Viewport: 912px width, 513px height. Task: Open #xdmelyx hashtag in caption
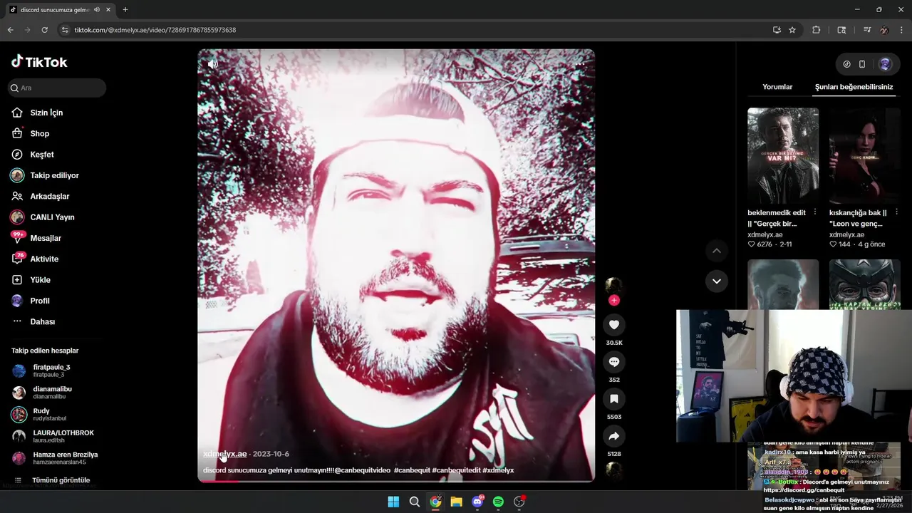498,470
